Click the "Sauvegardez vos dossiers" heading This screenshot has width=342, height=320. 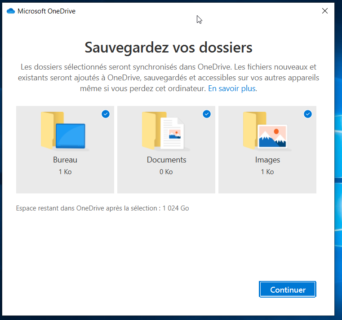[x=168, y=47]
